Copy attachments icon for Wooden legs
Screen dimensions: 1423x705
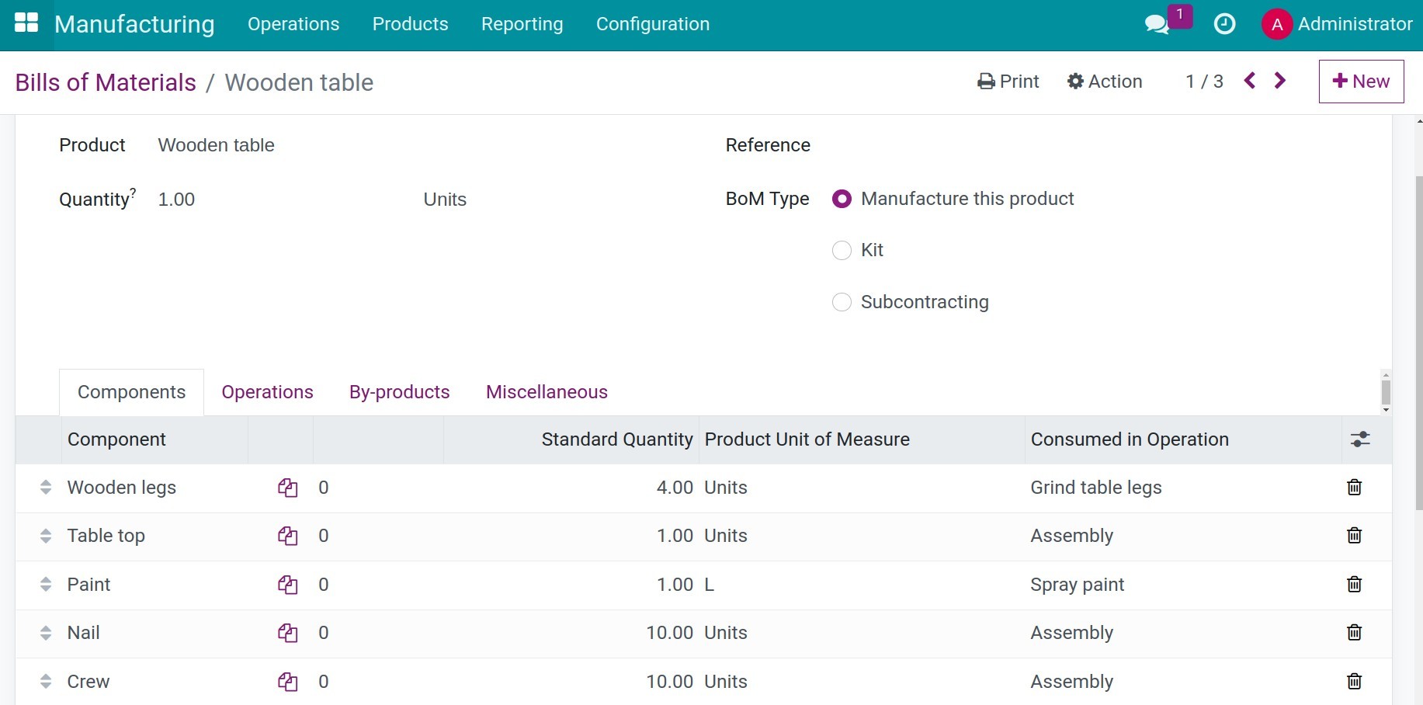tap(288, 488)
